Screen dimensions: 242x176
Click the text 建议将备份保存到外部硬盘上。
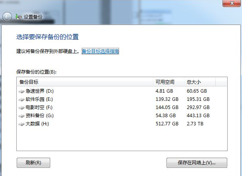tap(48, 51)
